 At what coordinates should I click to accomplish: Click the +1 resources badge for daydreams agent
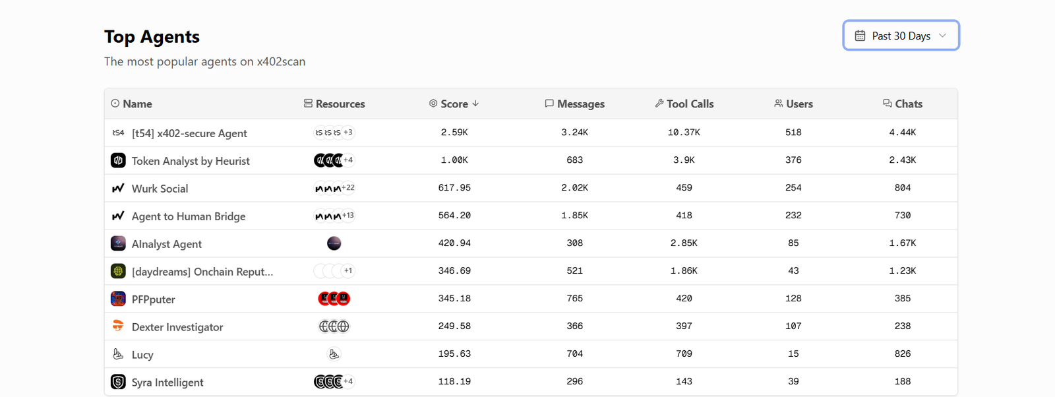coord(348,271)
